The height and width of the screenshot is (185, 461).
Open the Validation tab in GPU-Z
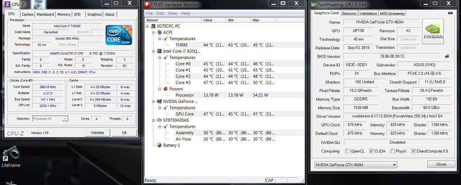click(x=368, y=13)
